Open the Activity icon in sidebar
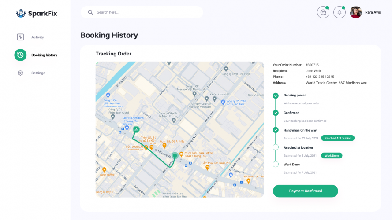Viewport: 392px width, 220px height. point(20,37)
